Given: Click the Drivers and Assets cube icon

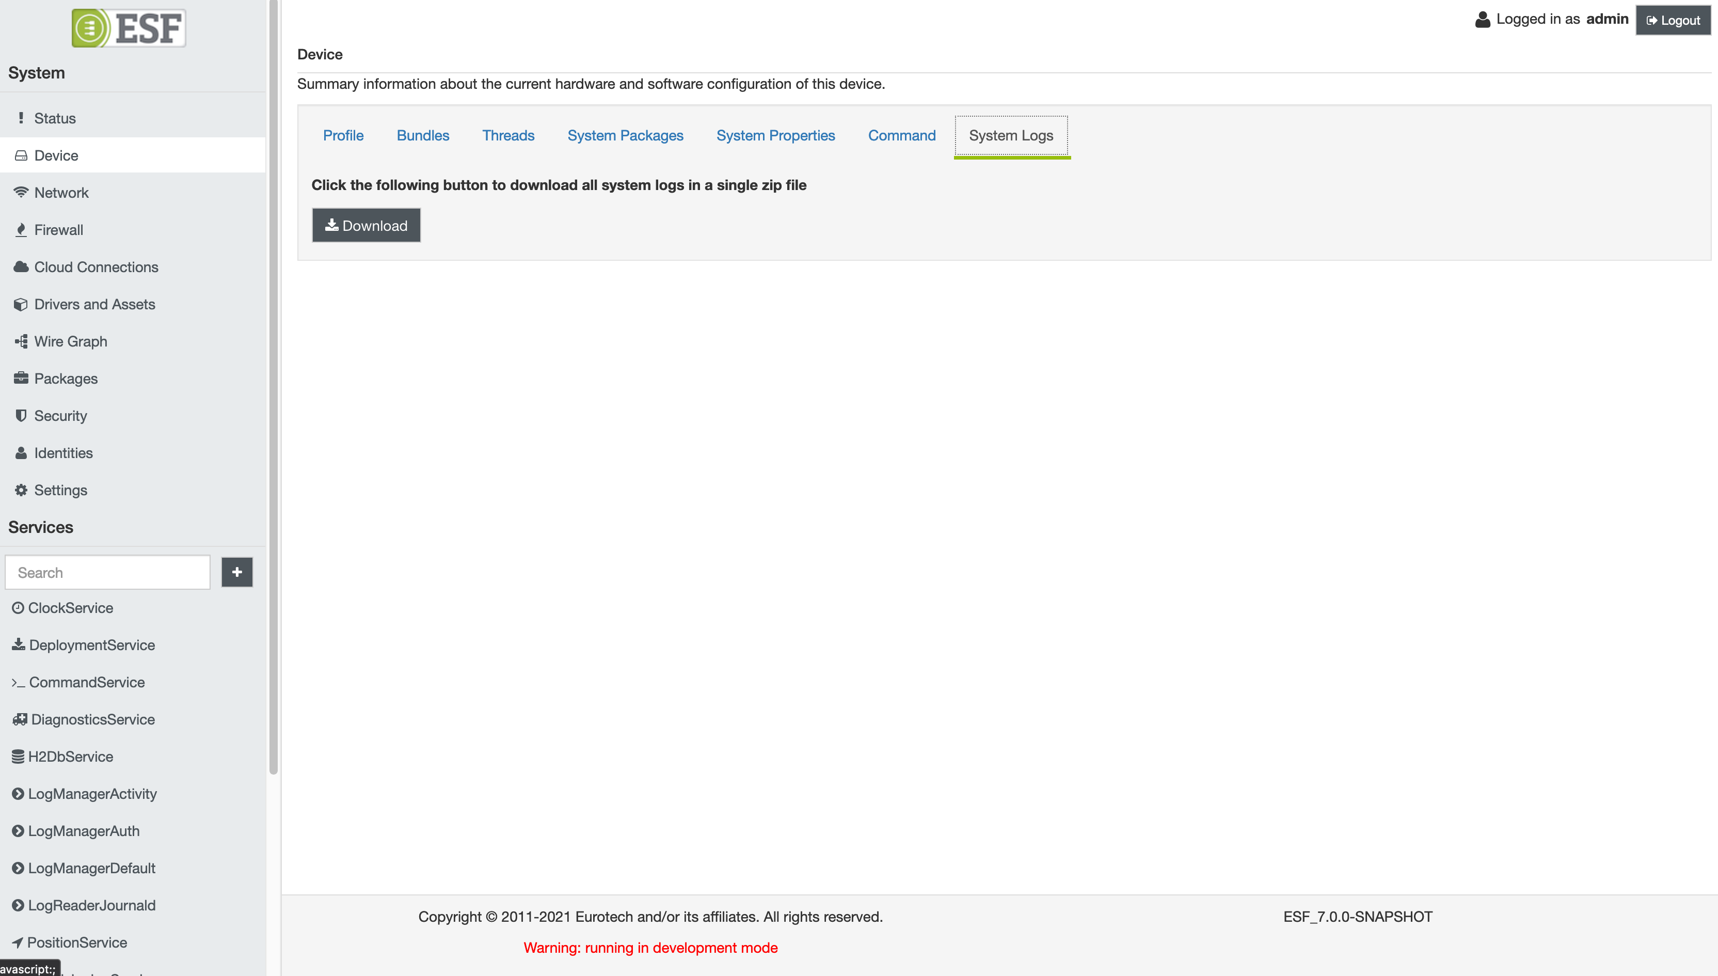Looking at the screenshot, I should coord(21,304).
